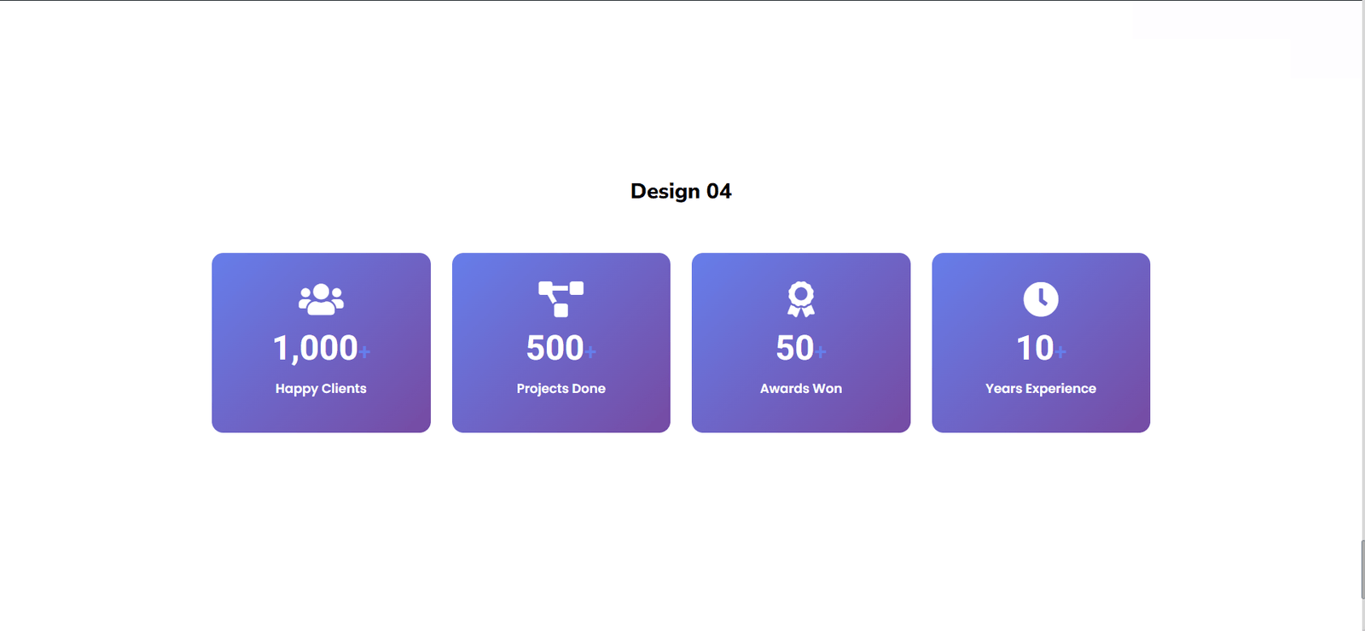Click the plus sign after 50
The image size is (1365, 631).
[821, 351]
